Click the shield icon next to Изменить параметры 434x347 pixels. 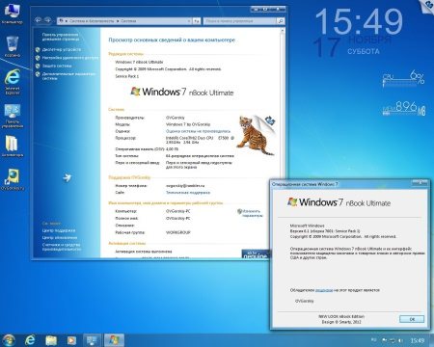239,211
